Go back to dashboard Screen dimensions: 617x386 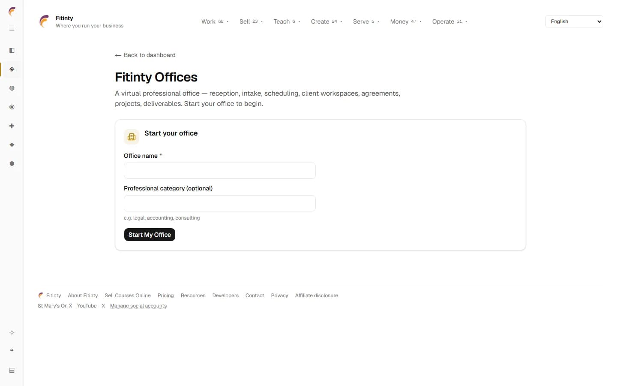point(145,55)
